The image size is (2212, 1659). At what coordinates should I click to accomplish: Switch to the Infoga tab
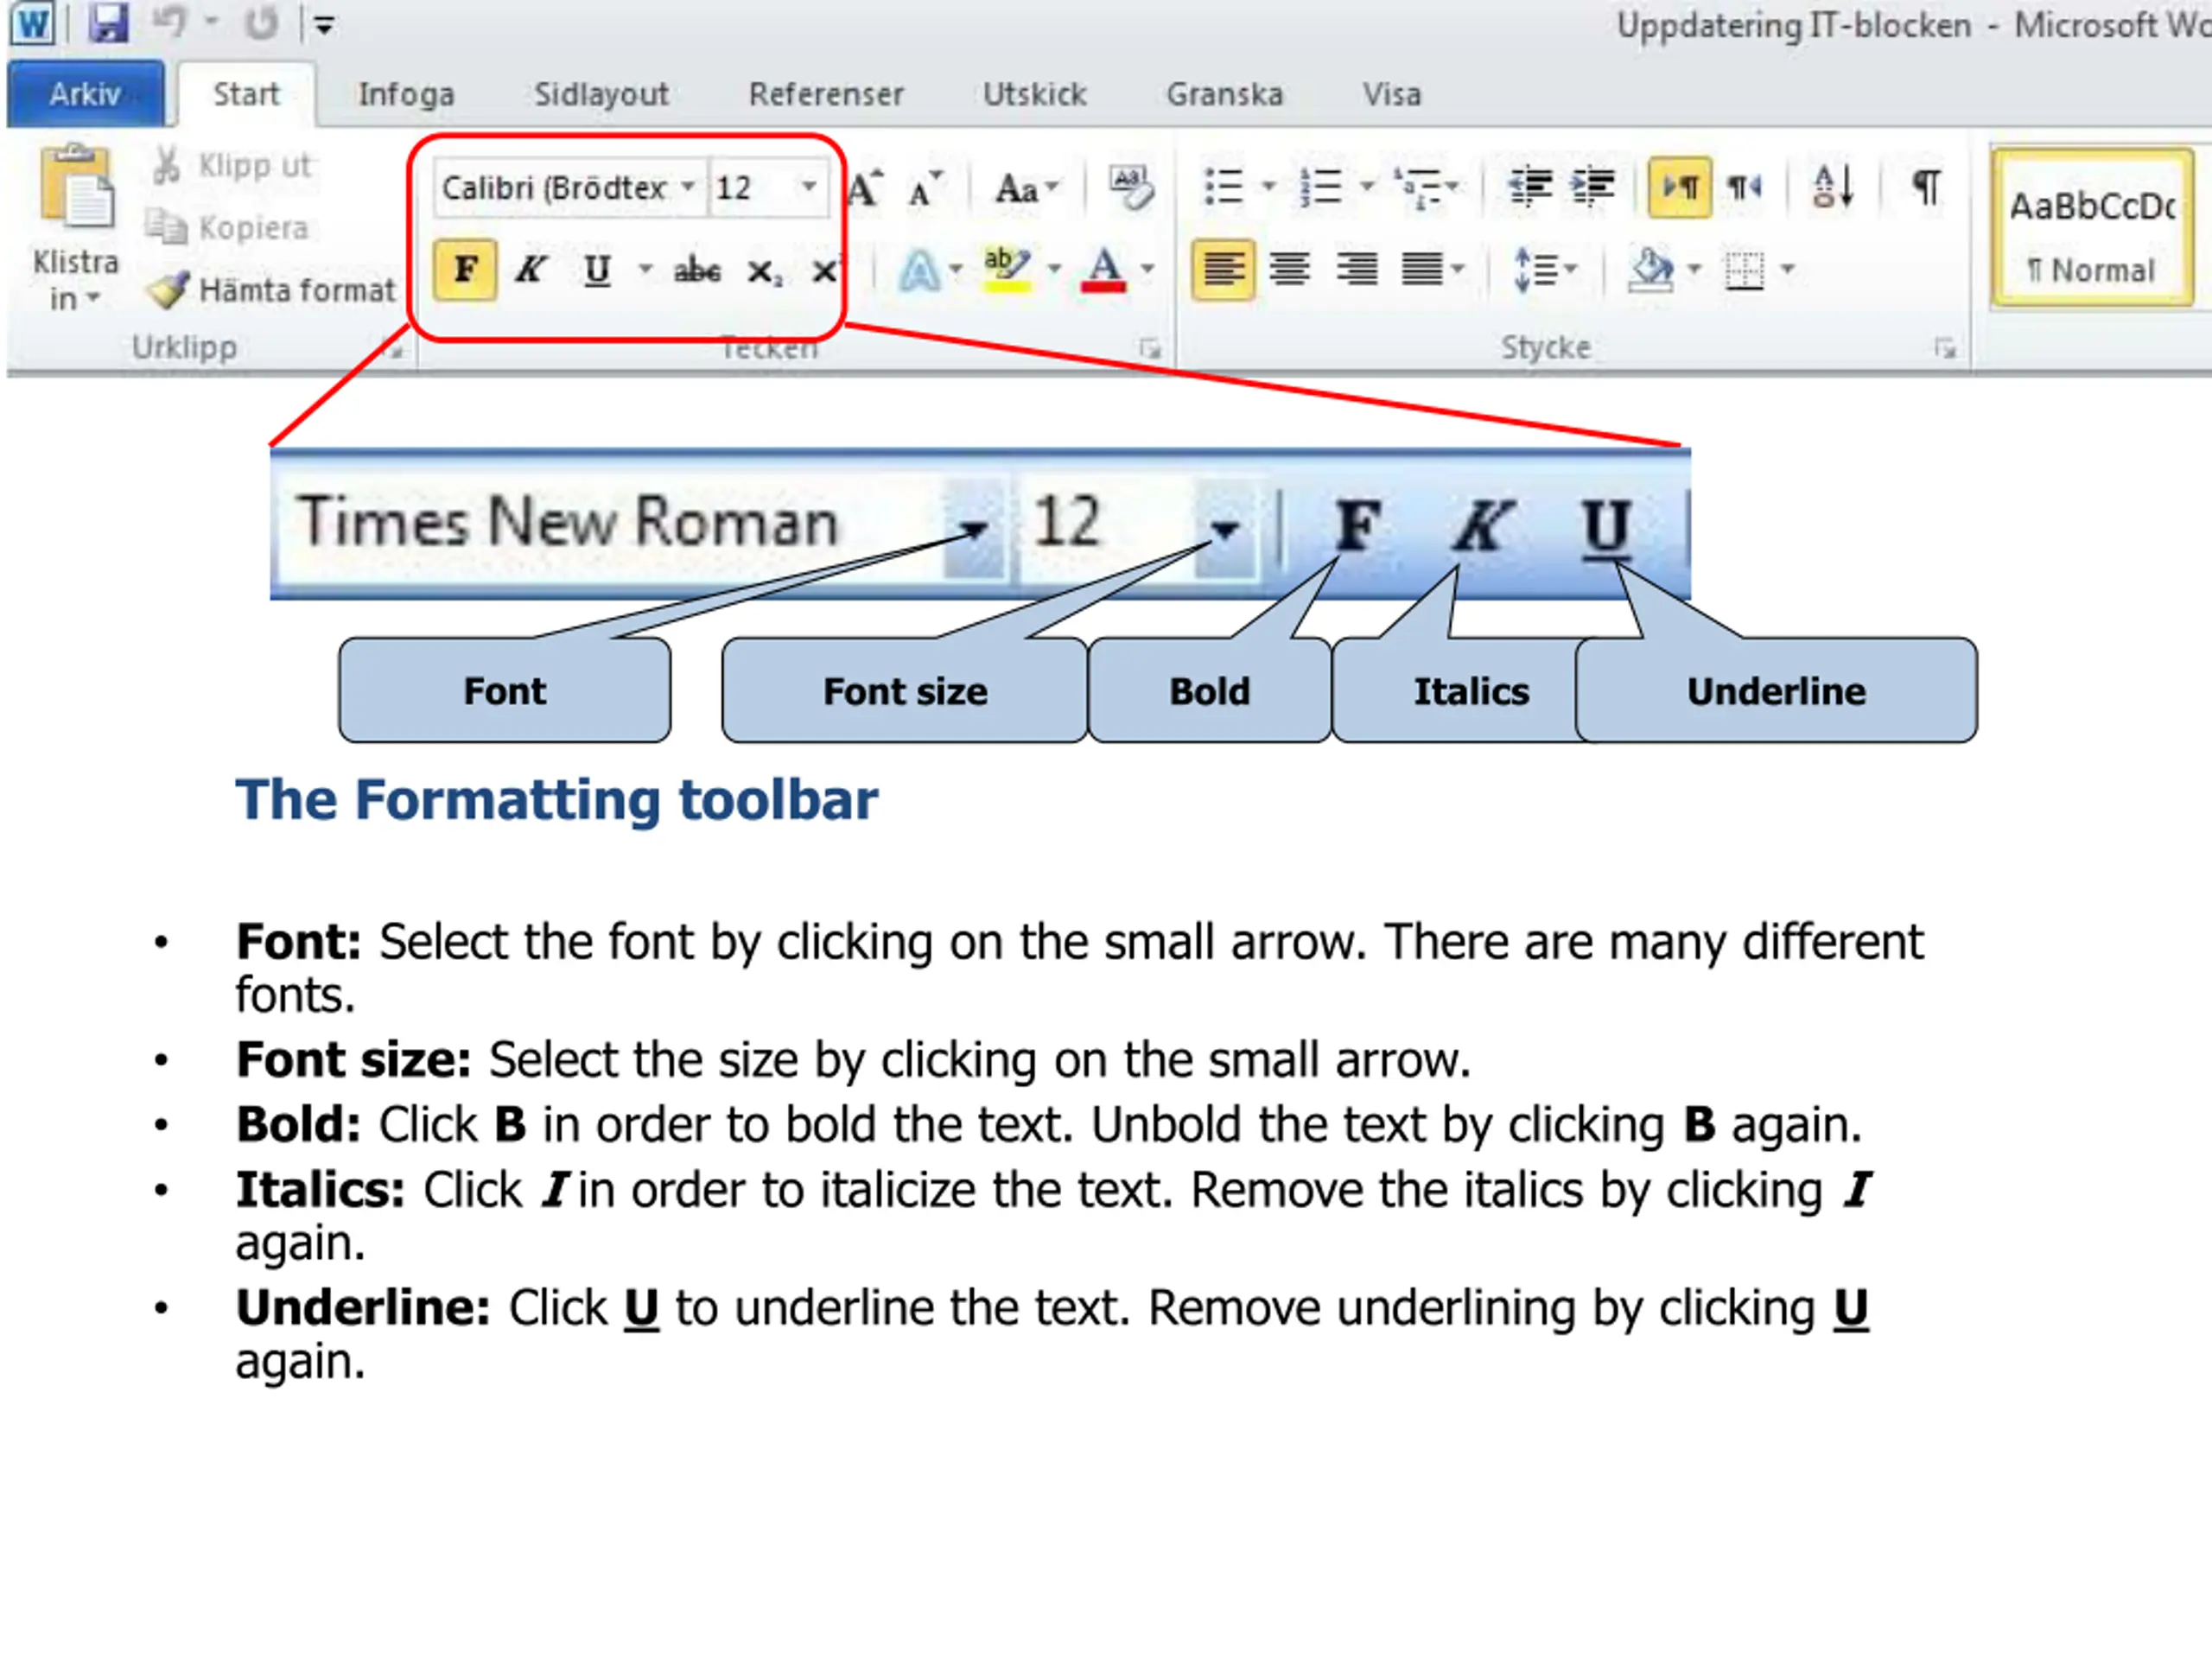pyautogui.click(x=406, y=94)
